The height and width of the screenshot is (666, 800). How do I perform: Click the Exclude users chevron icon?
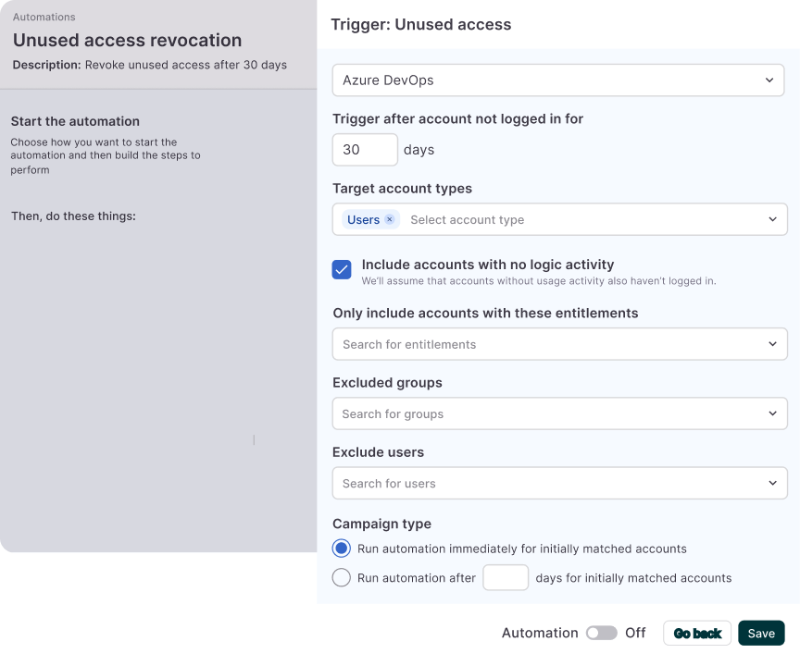(x=771, y=483)
